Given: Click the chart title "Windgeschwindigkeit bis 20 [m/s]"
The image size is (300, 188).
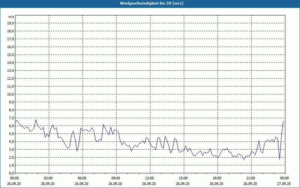Looking at the screenshot, I should coord(151,3).
